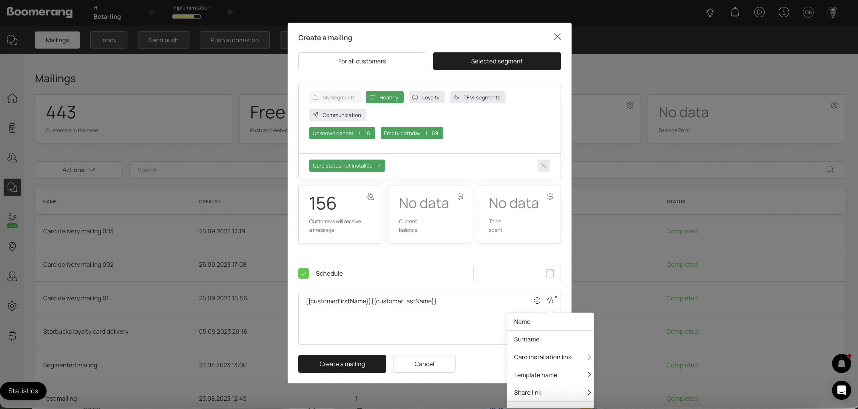Click the Implementation progress bar
Screen dimensions: 858x409
(186, 17)
